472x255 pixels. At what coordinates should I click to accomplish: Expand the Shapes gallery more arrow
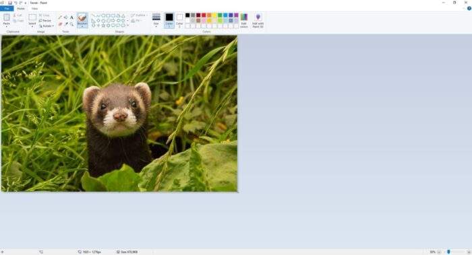[127, 25]
